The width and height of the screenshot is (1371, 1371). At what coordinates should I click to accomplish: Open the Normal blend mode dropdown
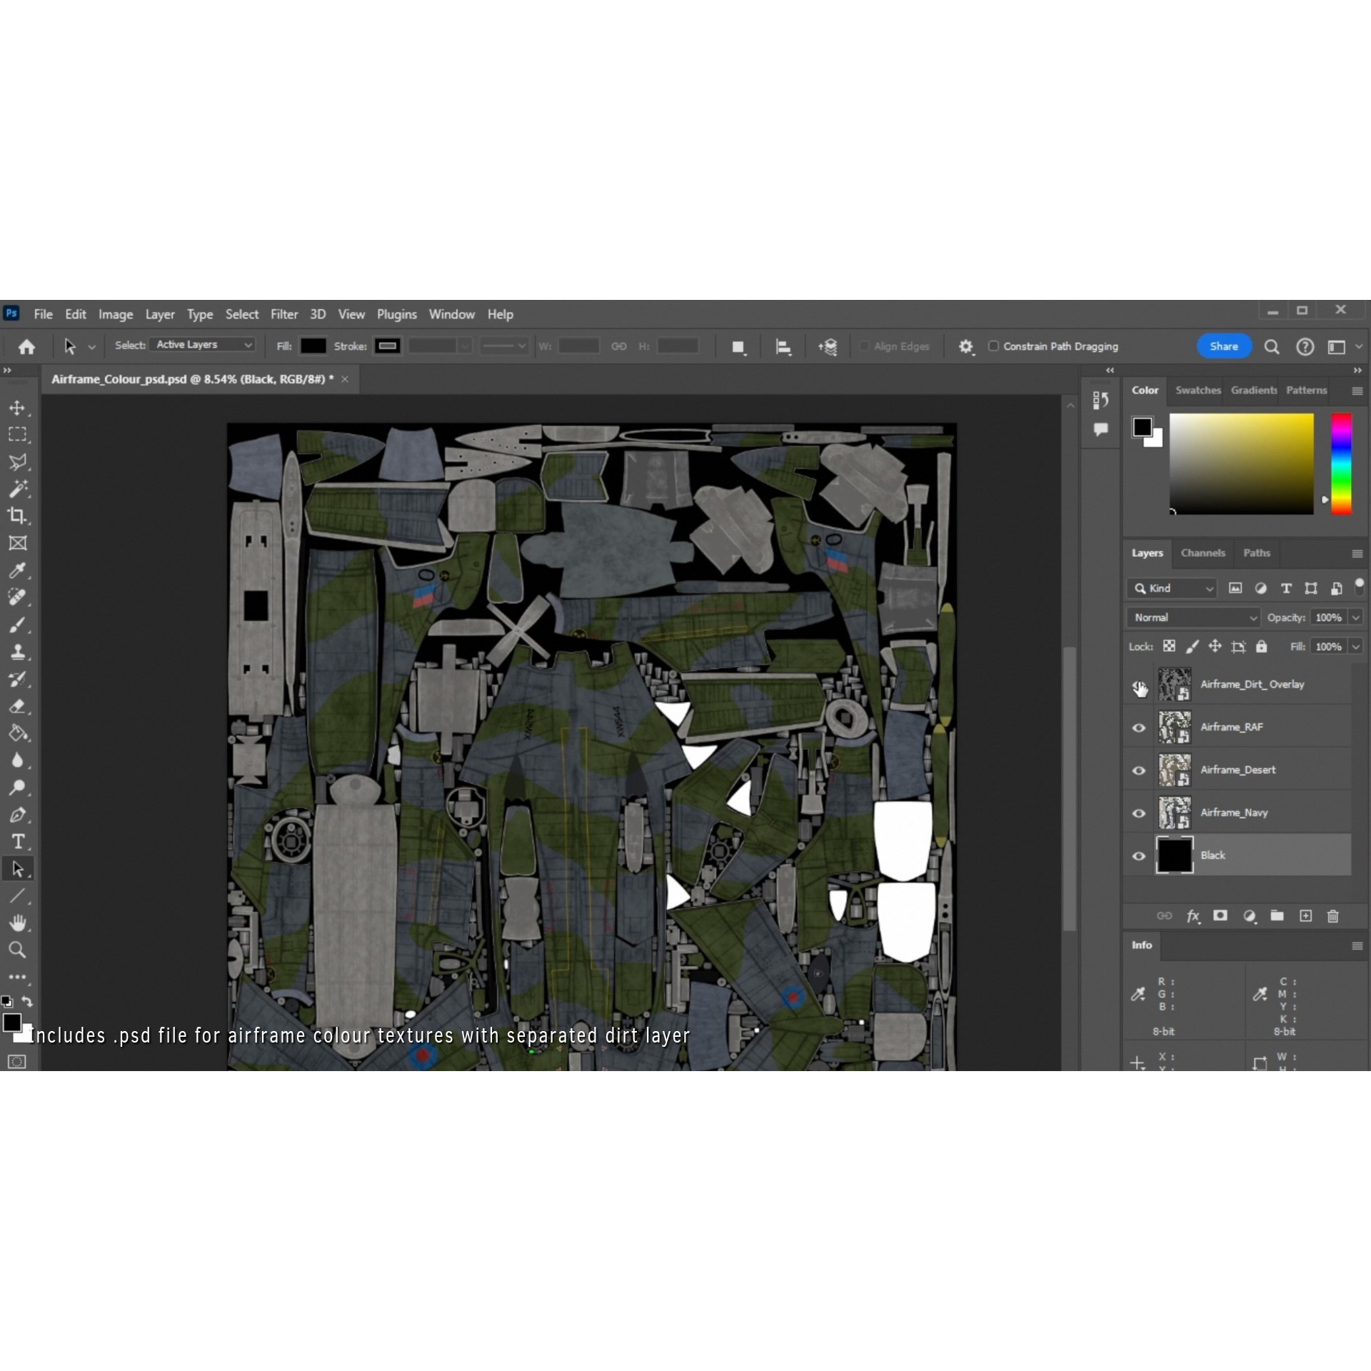click(1192, 618)
